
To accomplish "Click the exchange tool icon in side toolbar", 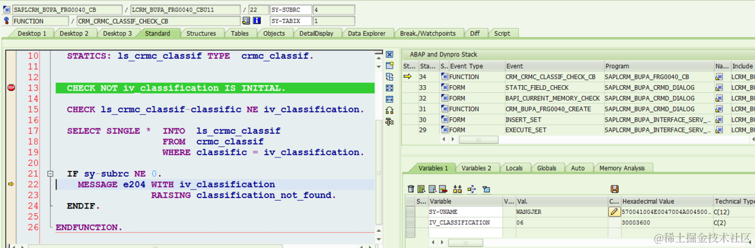I will 390,77.
